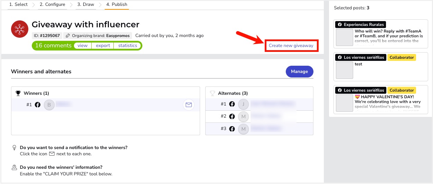
Task: Open the Happy Valentine's Day post card
Action: (x=381, y=100)
